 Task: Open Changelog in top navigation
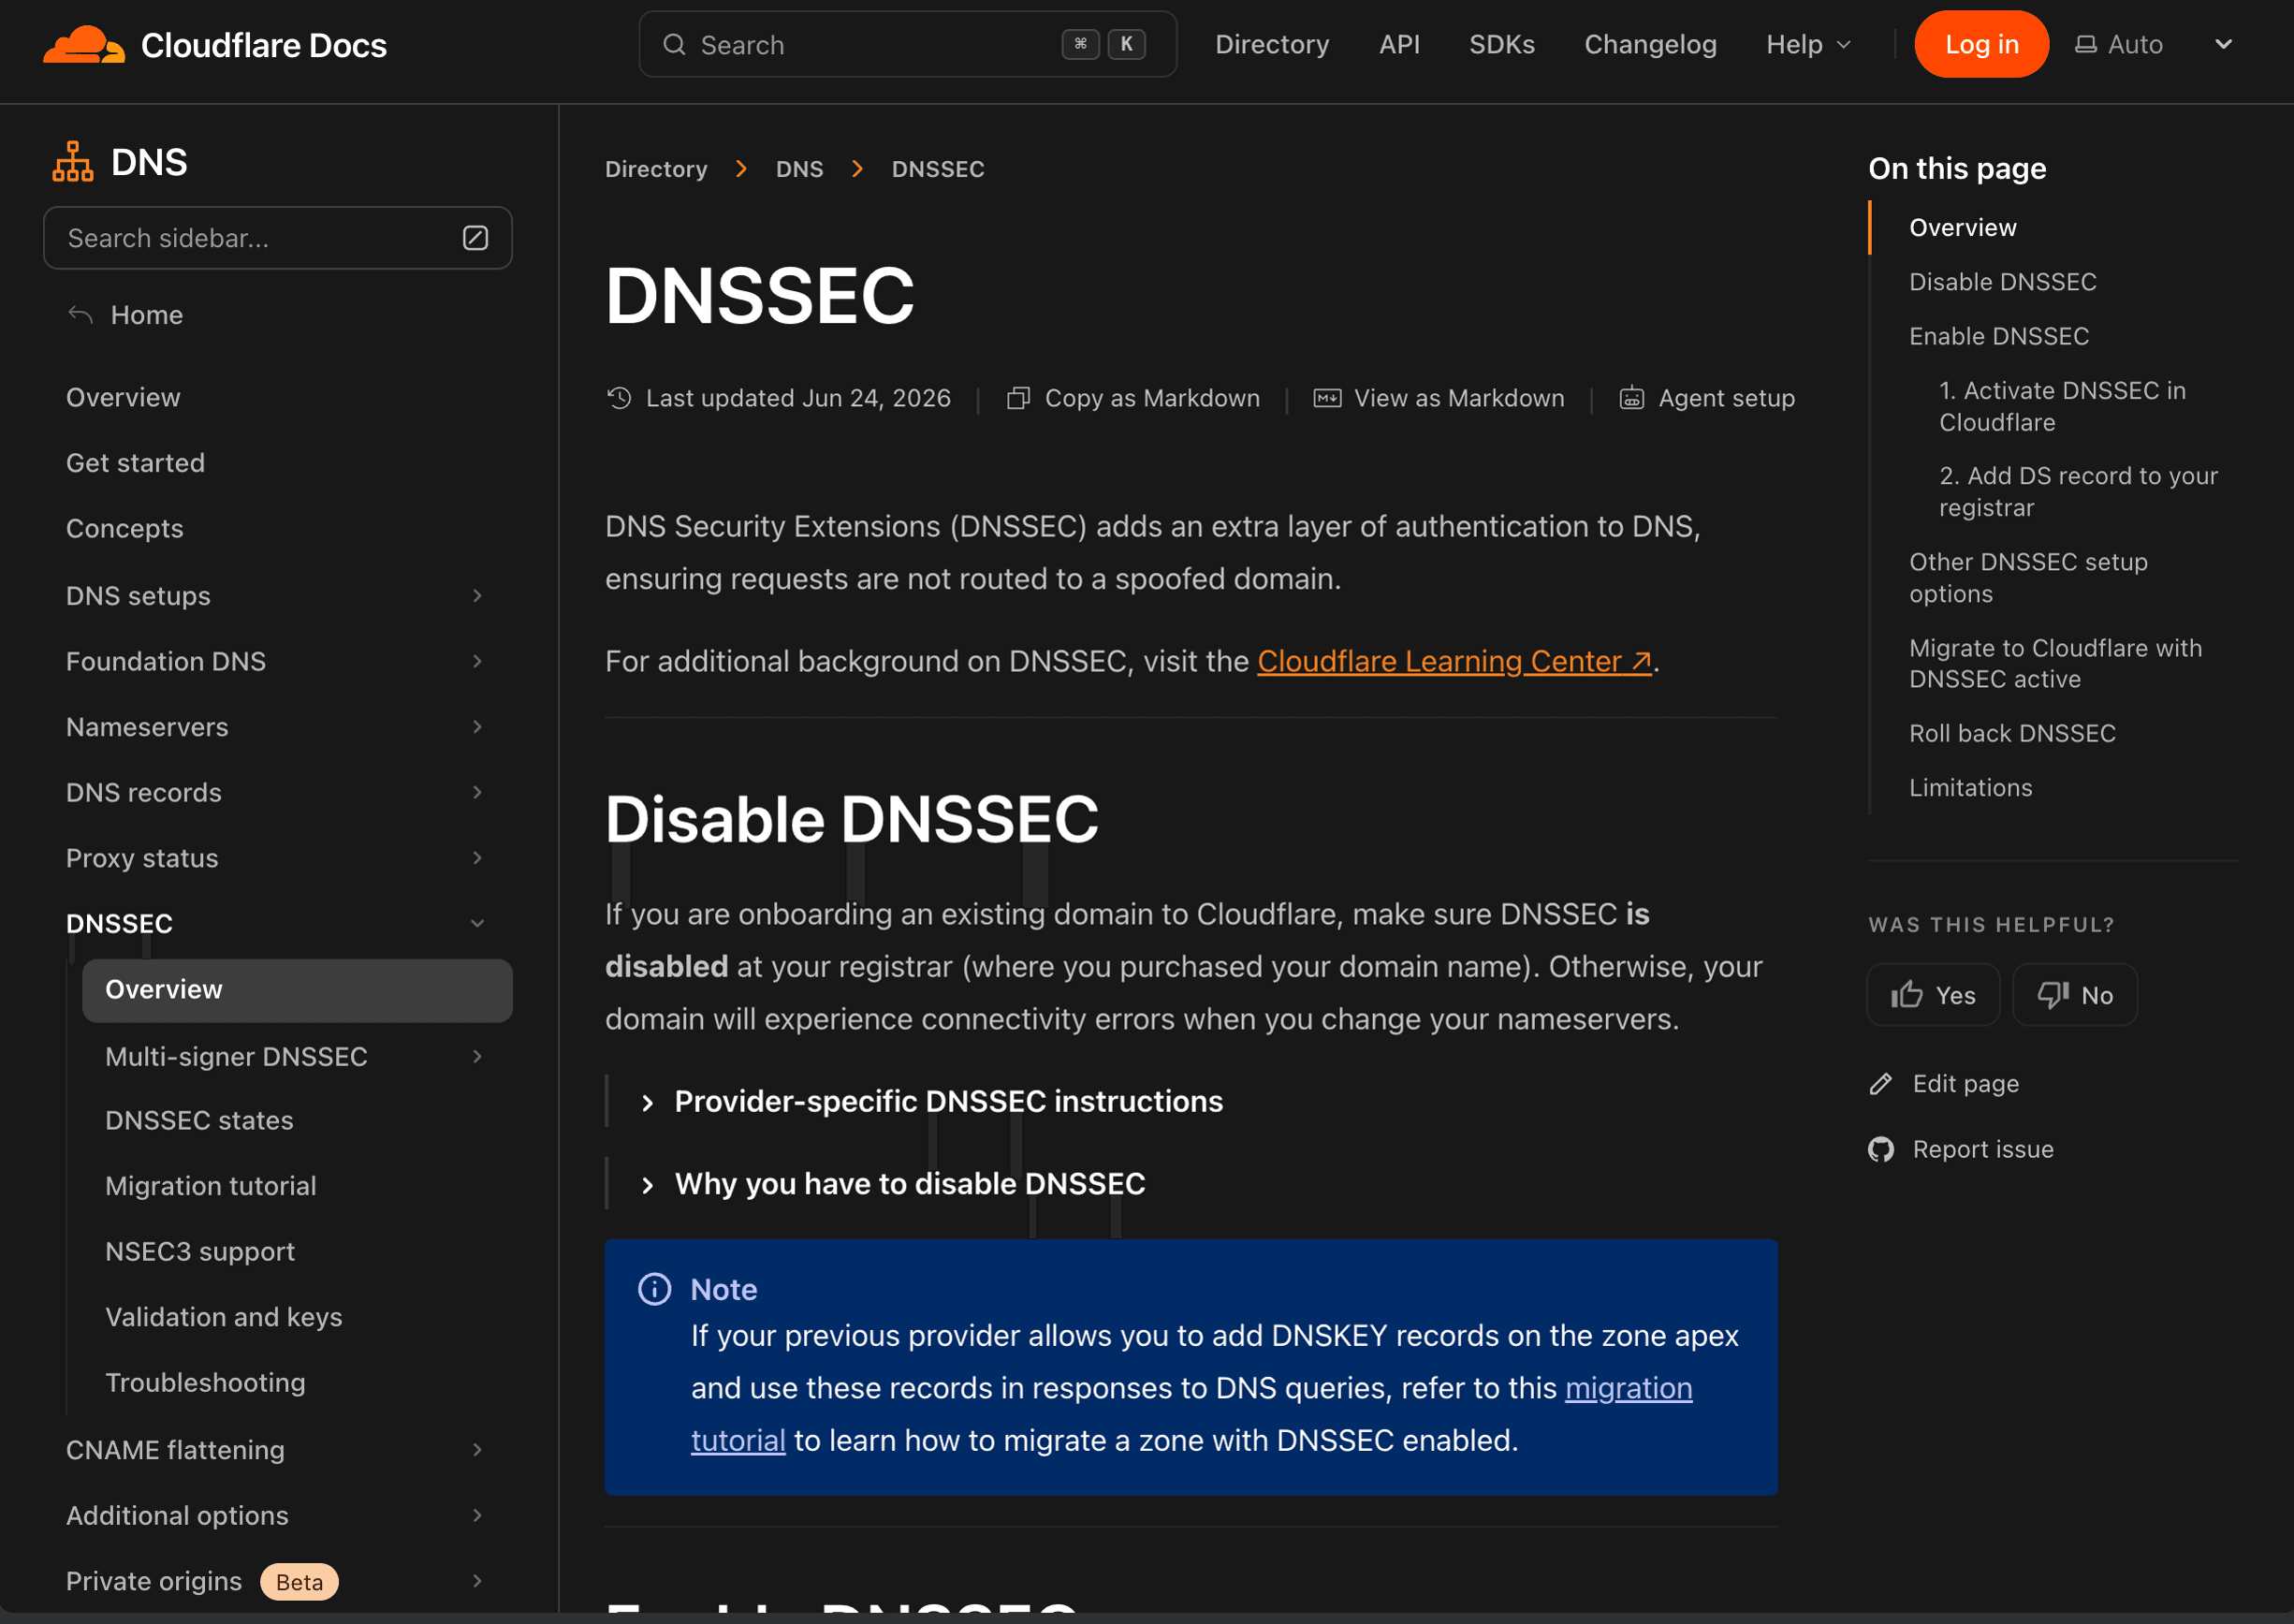[x=1650, y=45]
